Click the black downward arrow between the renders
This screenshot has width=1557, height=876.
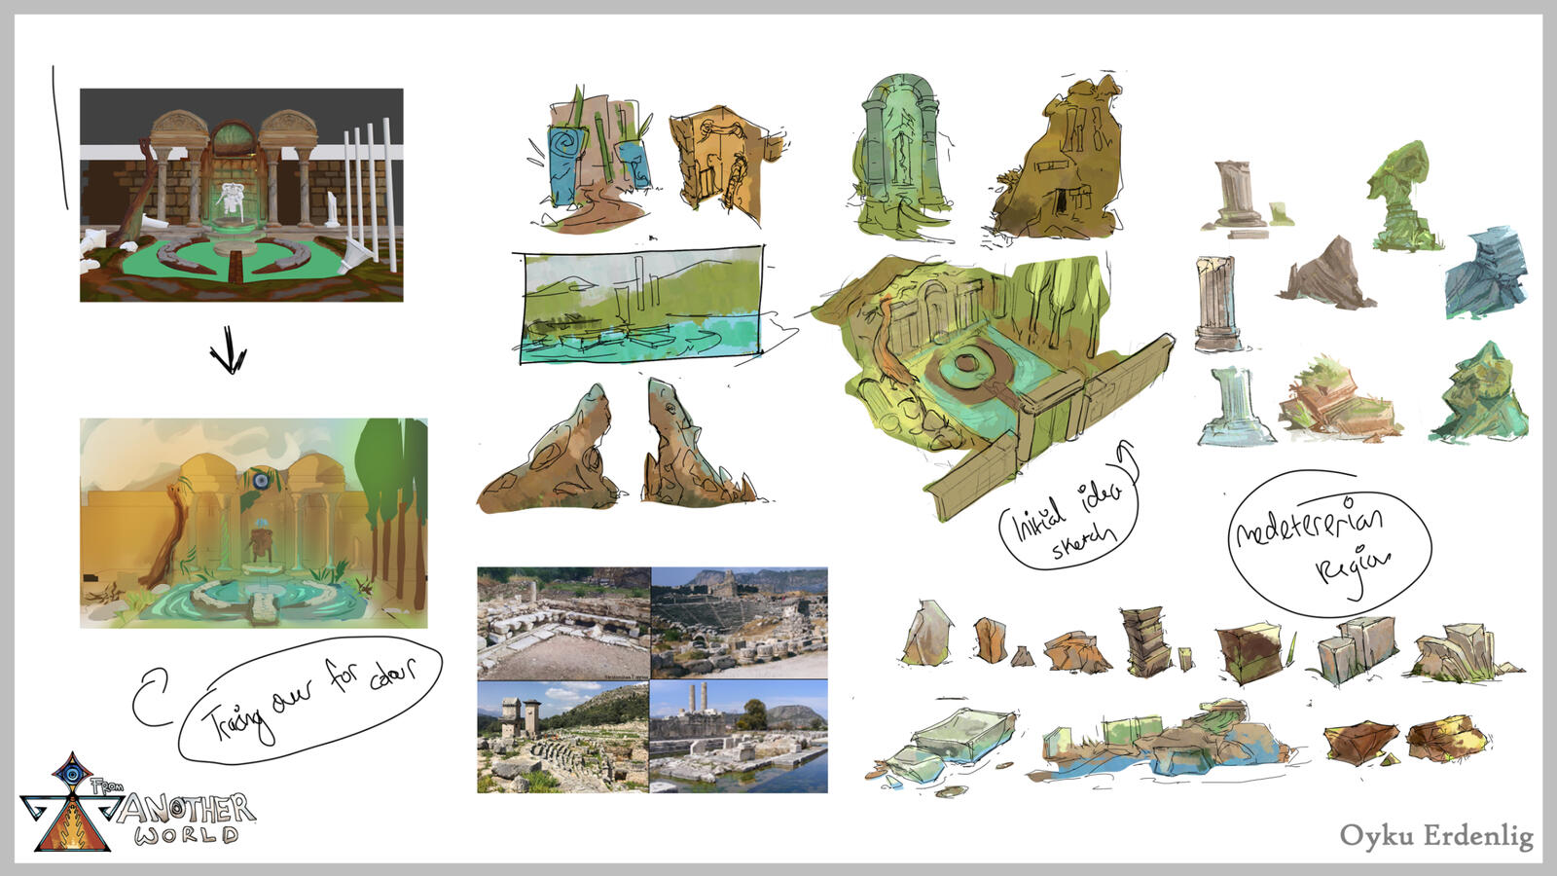[229, 356]
